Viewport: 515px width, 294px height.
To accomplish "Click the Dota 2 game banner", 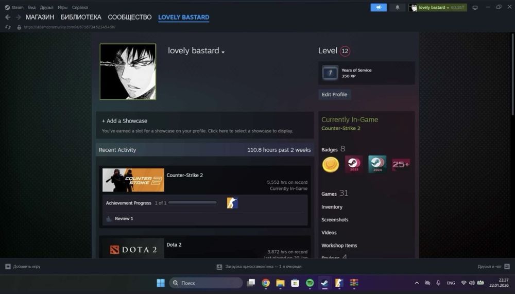I will click(x=133, y=248).
